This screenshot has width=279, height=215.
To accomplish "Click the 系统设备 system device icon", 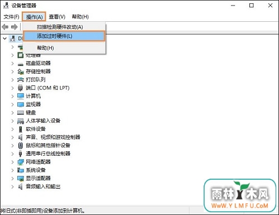I will [21, 170].
